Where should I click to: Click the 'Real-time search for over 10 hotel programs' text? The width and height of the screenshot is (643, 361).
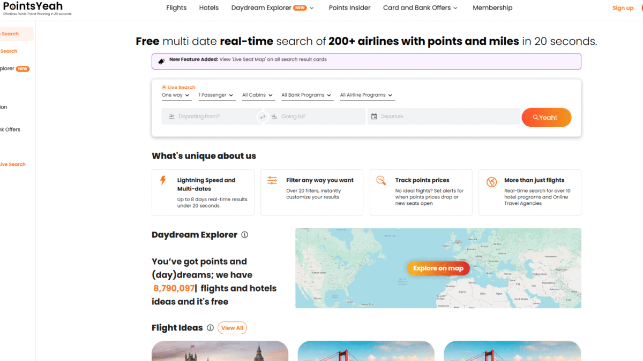(537, 197)
